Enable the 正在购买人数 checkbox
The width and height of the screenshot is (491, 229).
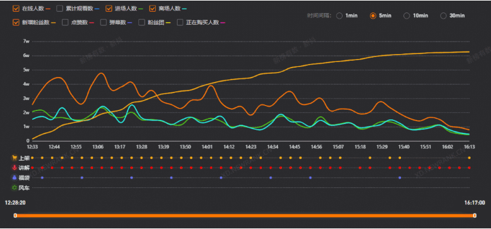coord(180,22)
